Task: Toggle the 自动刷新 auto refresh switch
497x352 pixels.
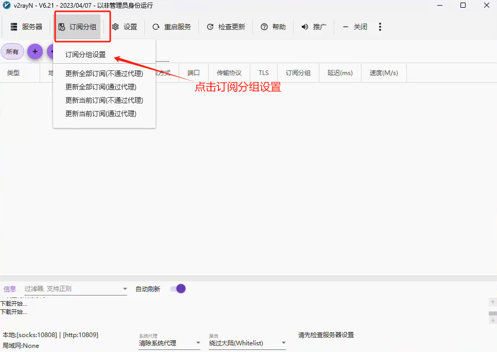Action: [x=178, y=289]
